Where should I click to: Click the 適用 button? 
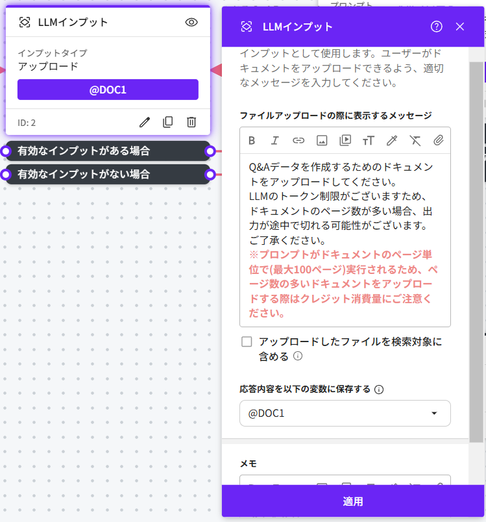[x=353, y=501]
